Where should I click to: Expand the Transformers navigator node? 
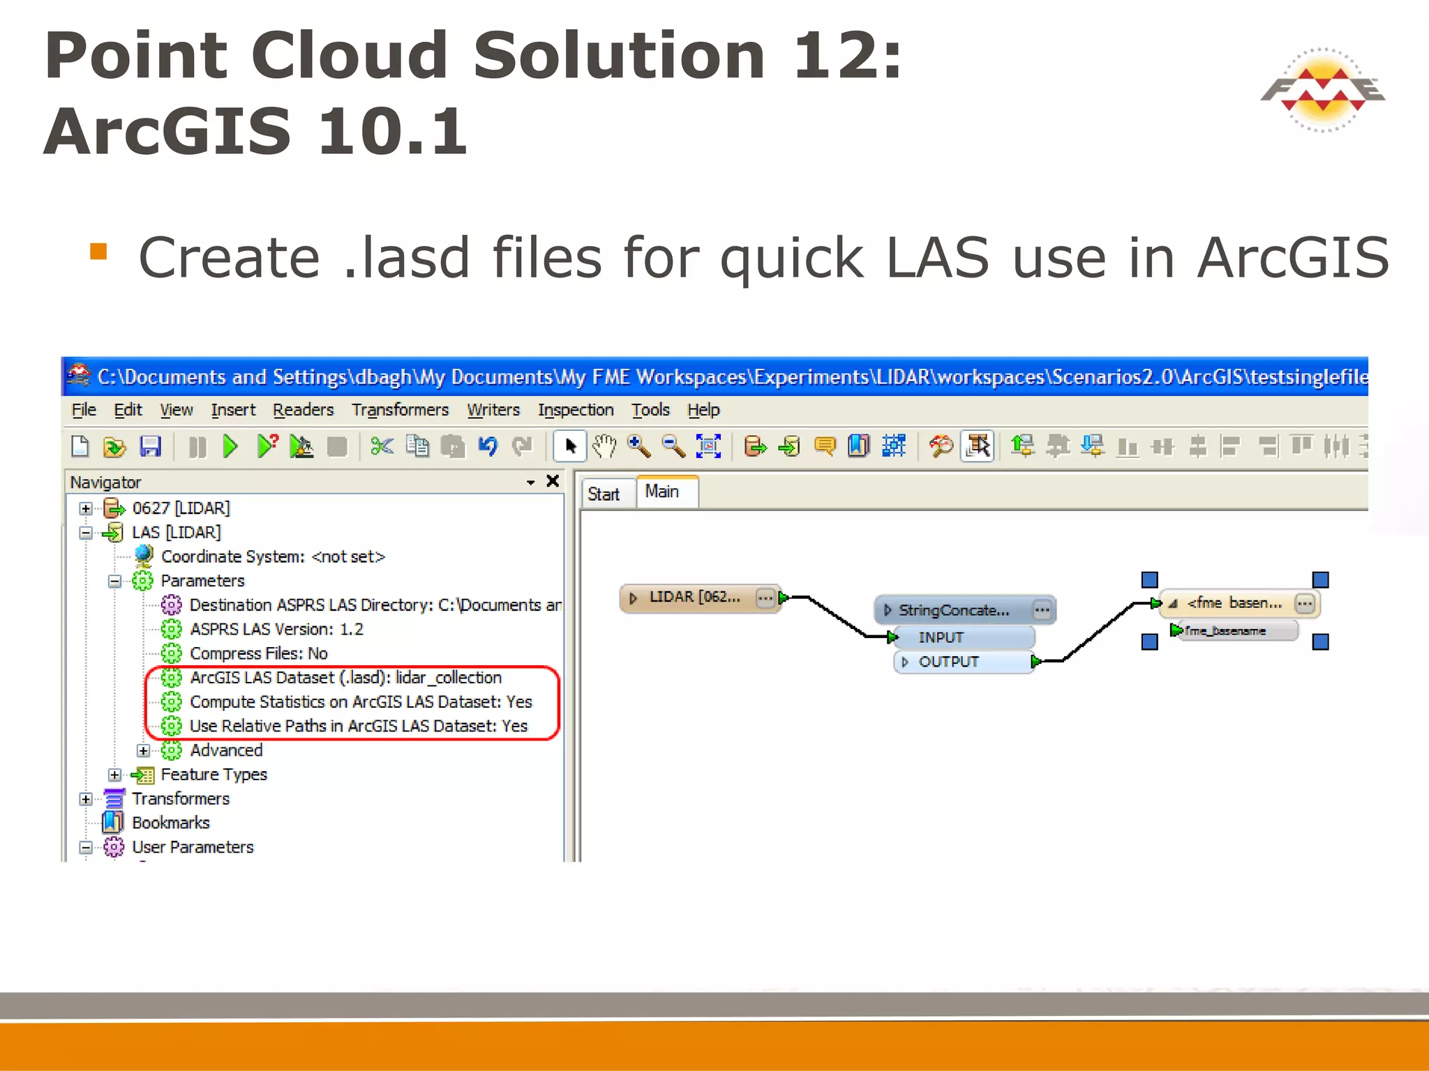86,799
